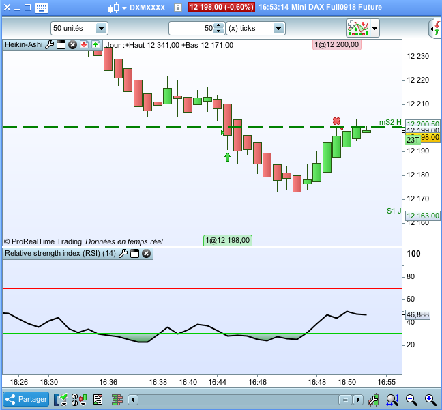Increase tick count with stepper up arrow
Viewport: 442px width, 410px height.
click(x=219, y=26)
